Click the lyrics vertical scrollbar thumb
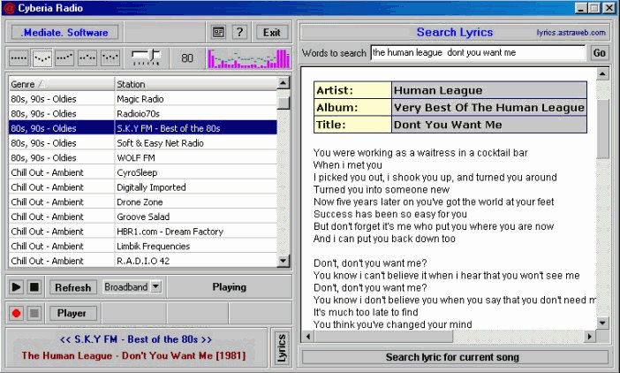The height and width of the screenshot is (373, 620). (x=602, y=128)
